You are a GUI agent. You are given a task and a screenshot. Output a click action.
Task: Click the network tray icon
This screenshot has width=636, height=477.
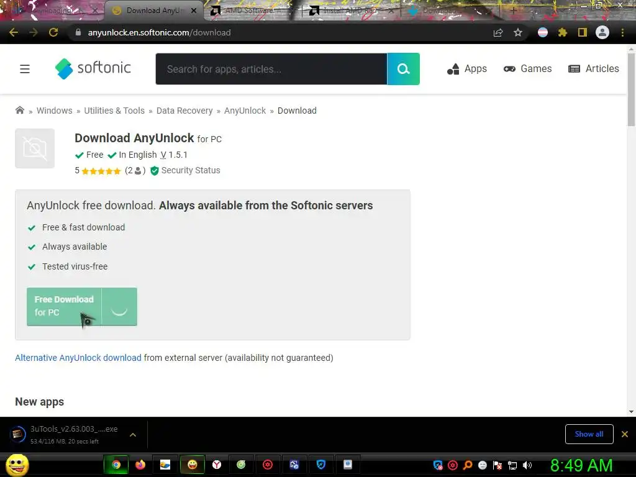click(x=512, y=466)
